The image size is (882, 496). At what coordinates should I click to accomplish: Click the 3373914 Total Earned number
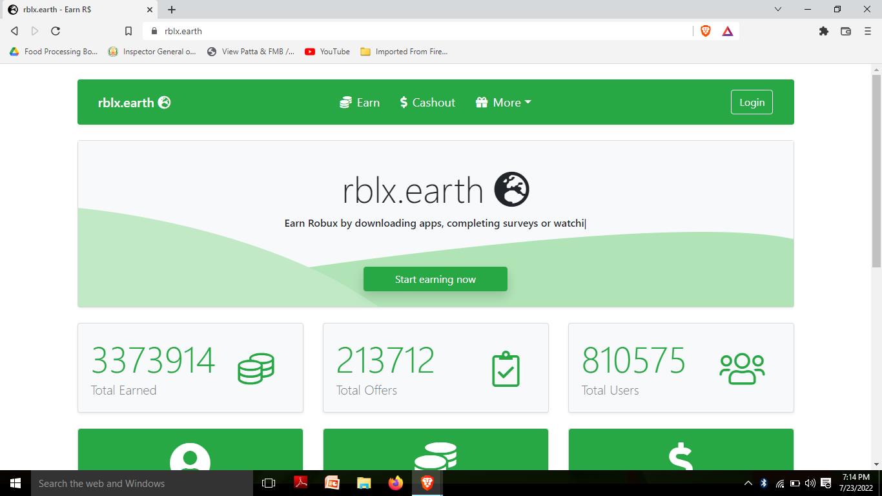(x=153, y=360)
